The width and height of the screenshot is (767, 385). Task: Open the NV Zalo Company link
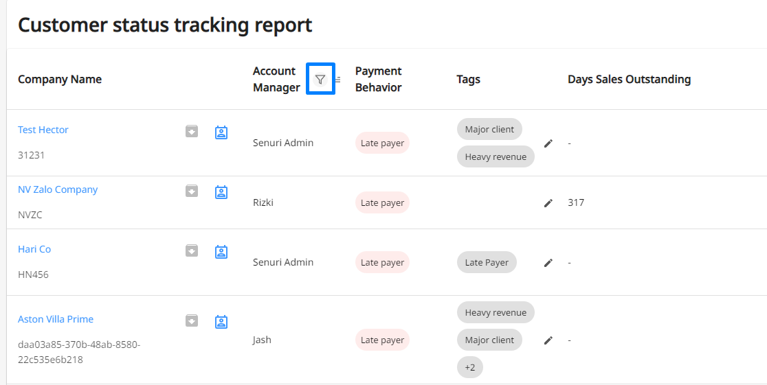click(58, 189)
